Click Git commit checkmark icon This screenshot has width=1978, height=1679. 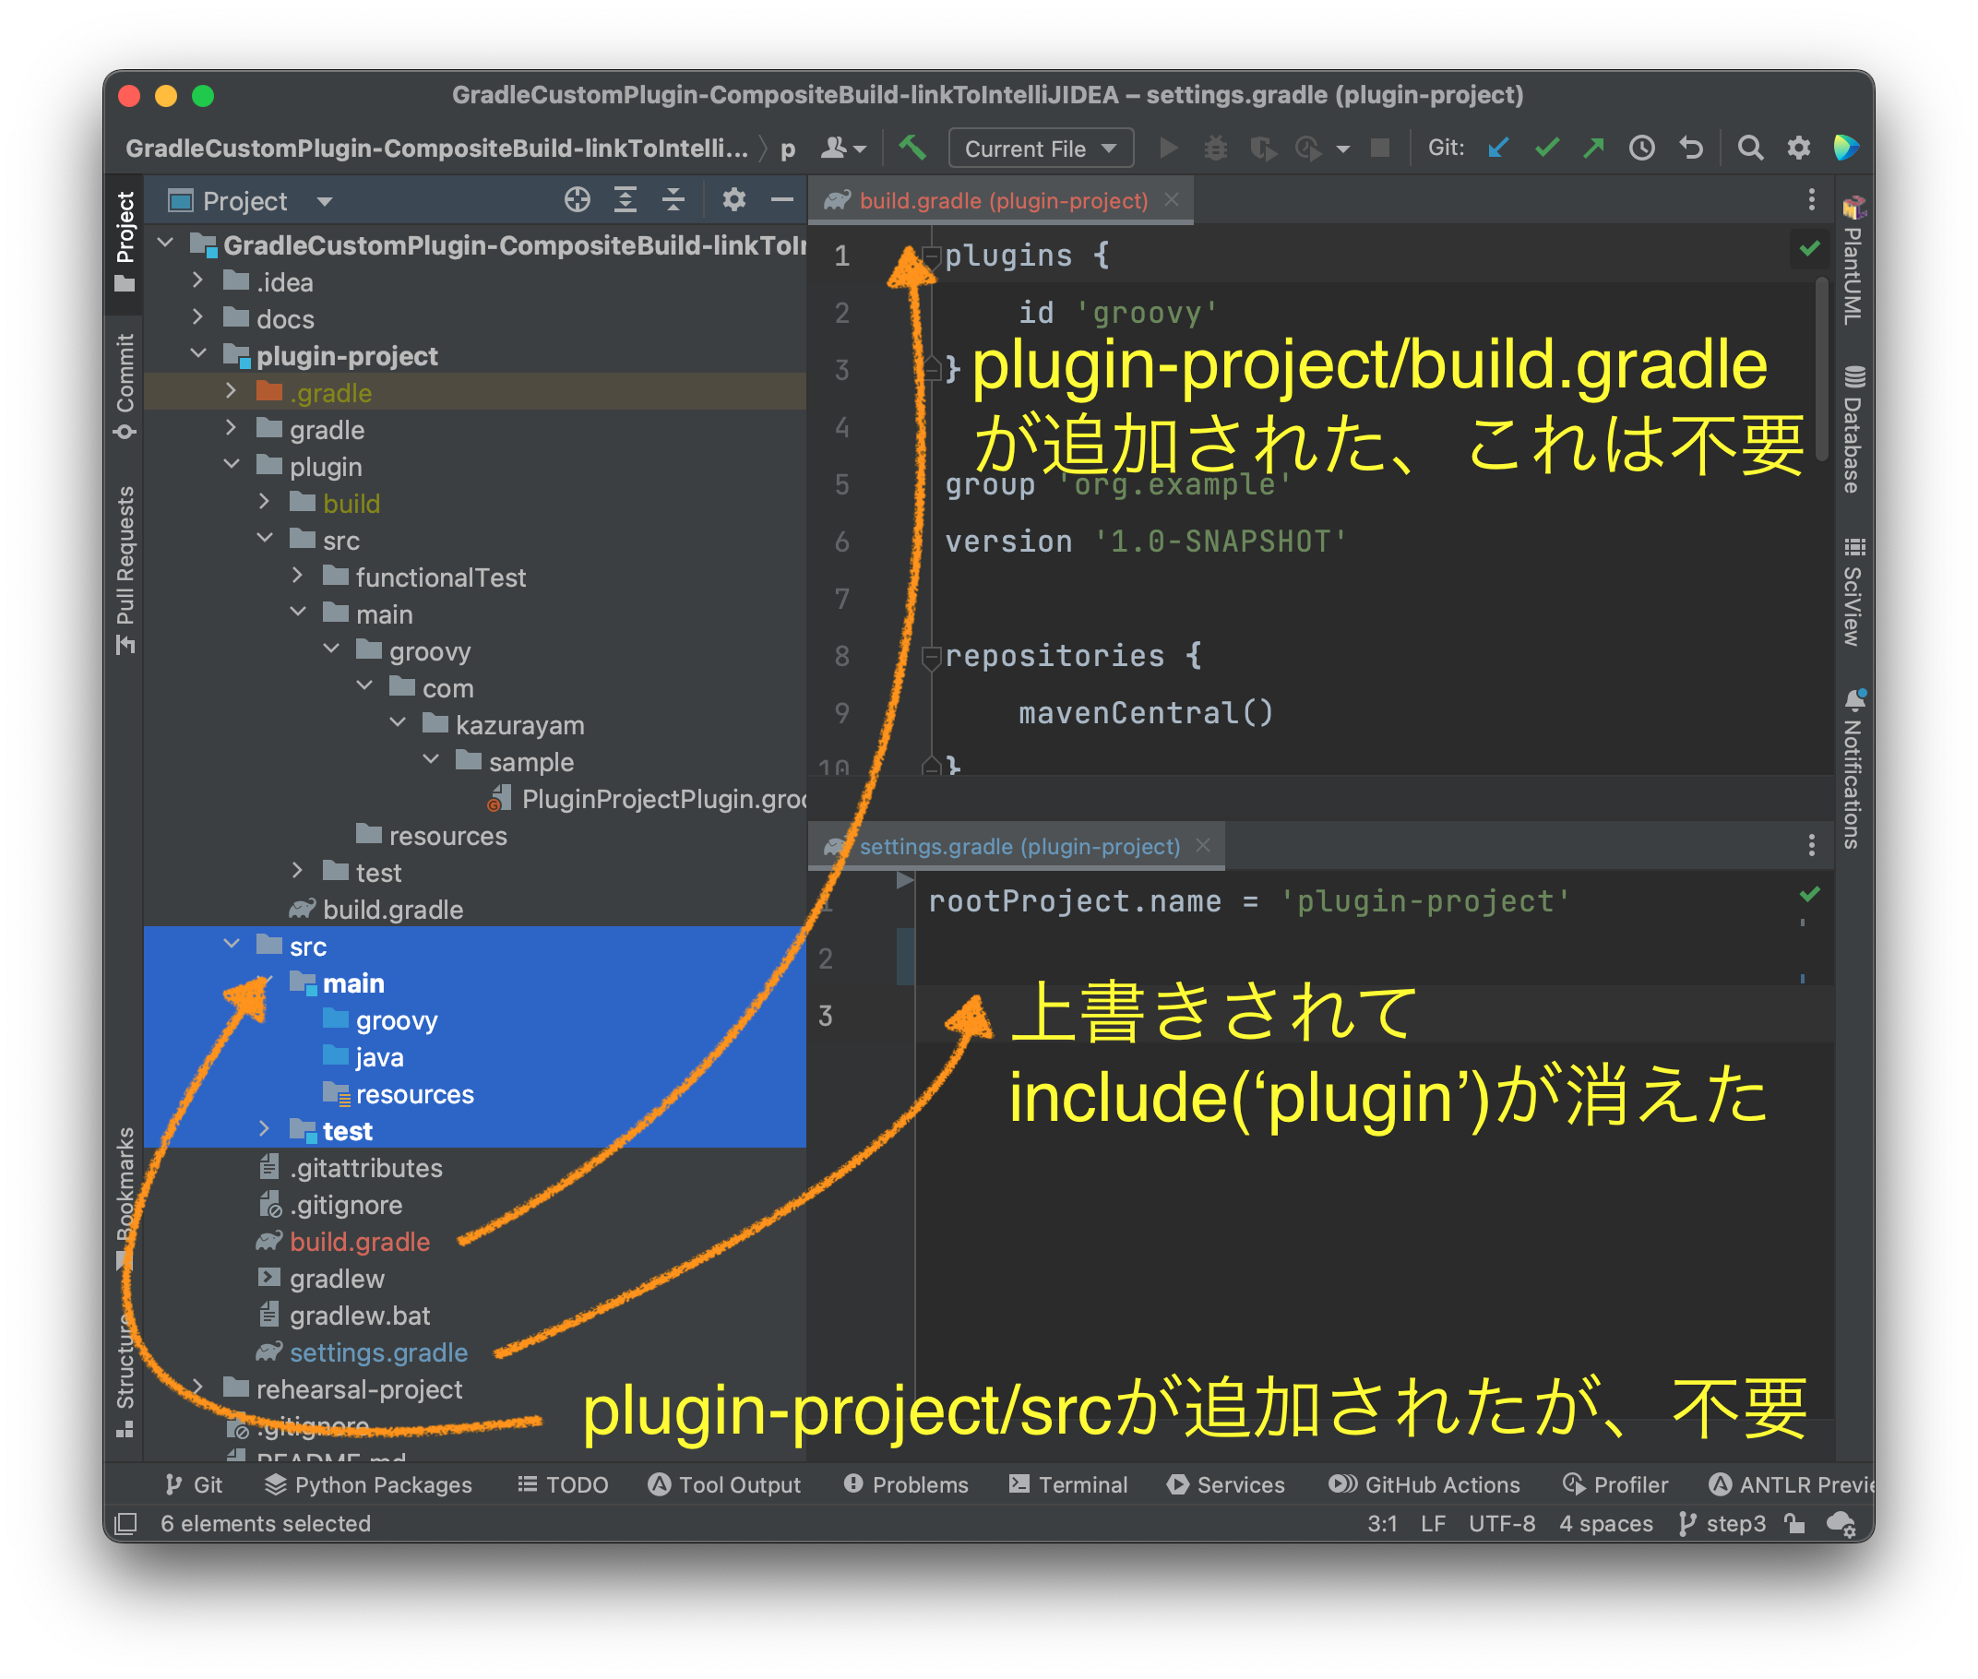pyautogui.click(x=1547, y=148)
